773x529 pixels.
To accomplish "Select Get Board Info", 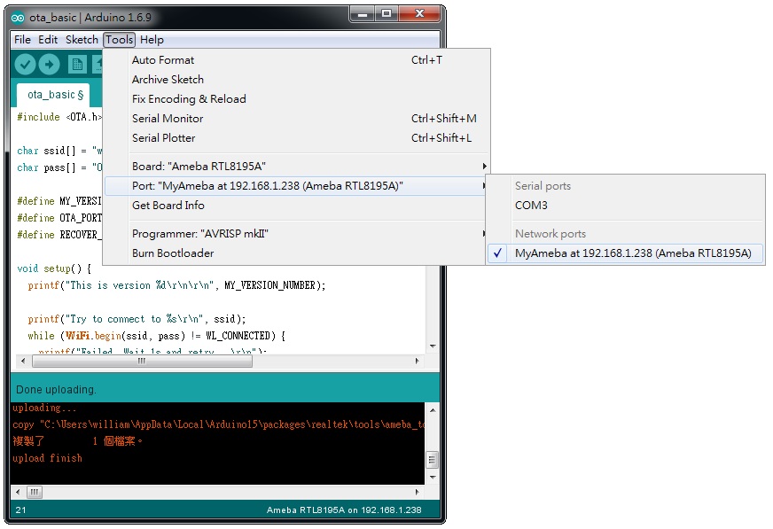I will click(x=296, y=206).
